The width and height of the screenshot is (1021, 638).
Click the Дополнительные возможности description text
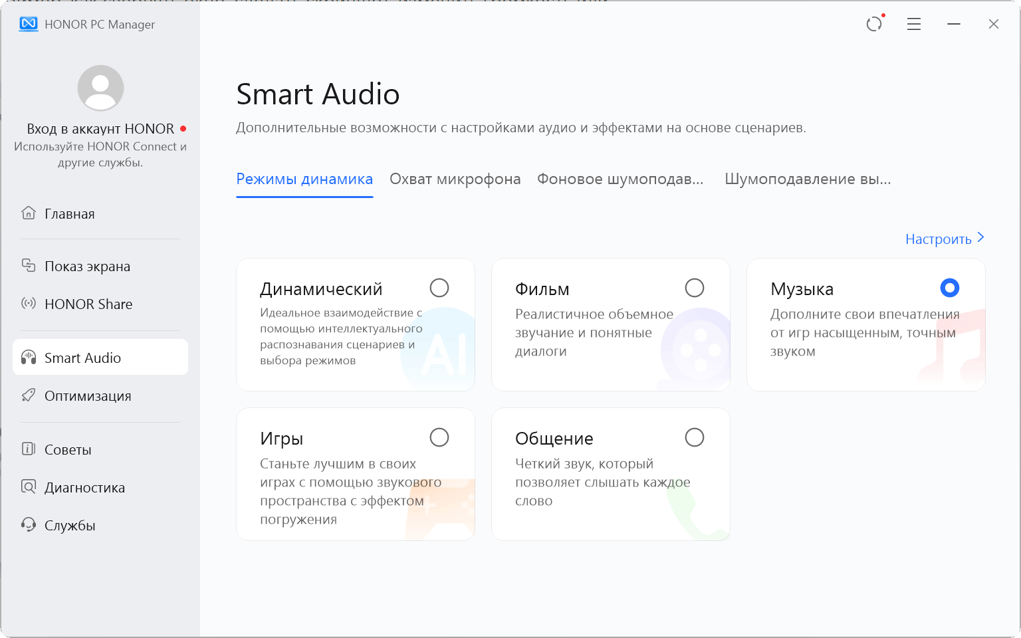(x=521, y=128)
